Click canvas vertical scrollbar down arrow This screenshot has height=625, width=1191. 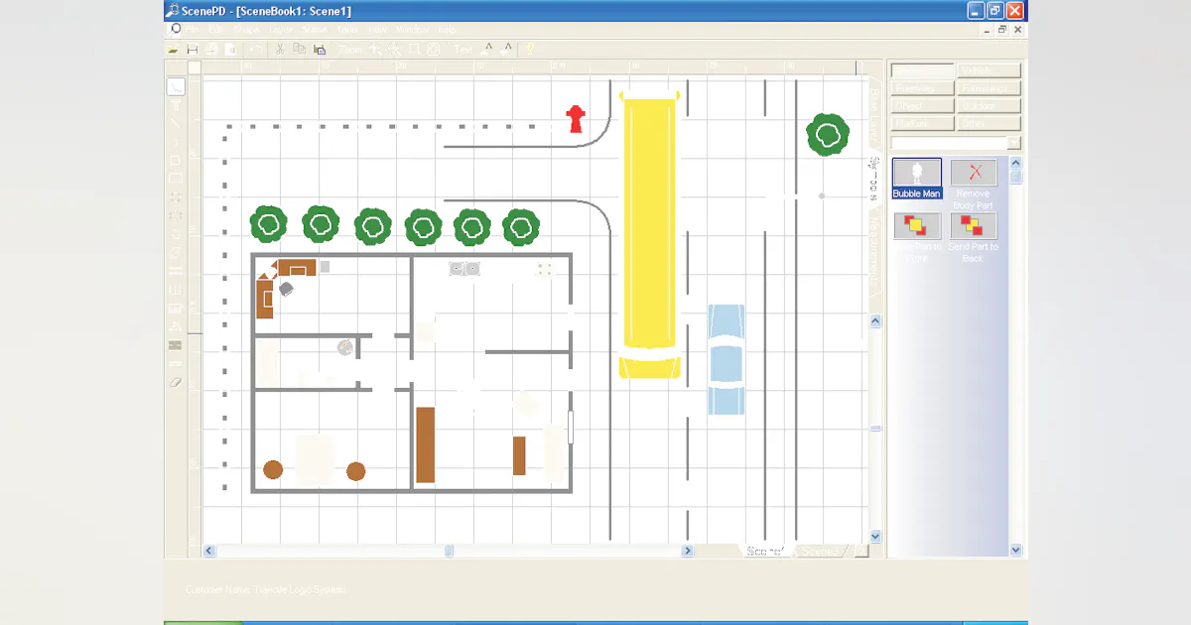(x=875, y=537)
